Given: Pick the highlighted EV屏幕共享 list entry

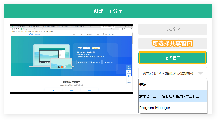Looking at the screenshot, I should click(x=172, y=96).
